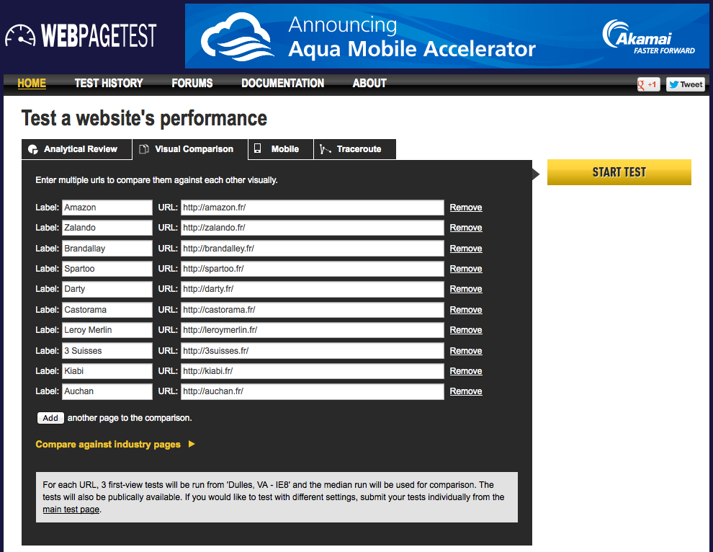
Task: Remove the Amazon row
Action: [x=466, y=208]
